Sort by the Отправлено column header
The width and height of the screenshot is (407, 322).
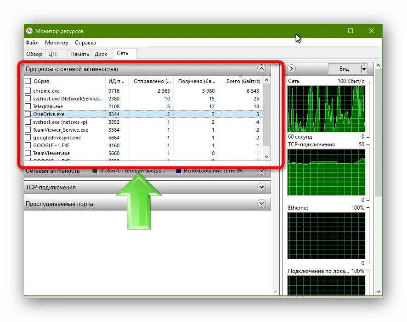point(151,81)
